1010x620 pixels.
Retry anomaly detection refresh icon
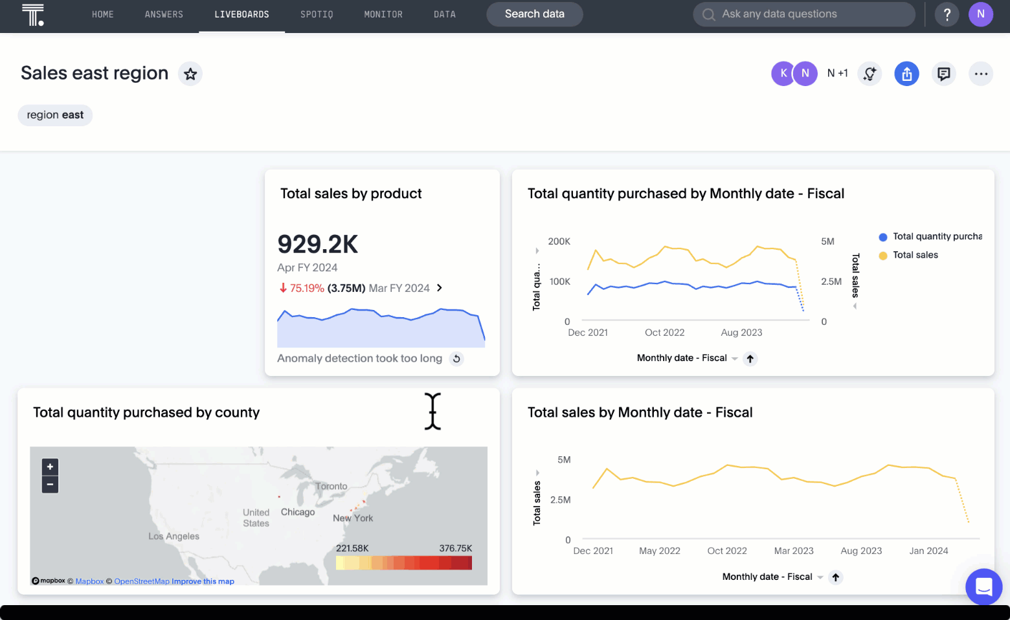coord(456,359)
